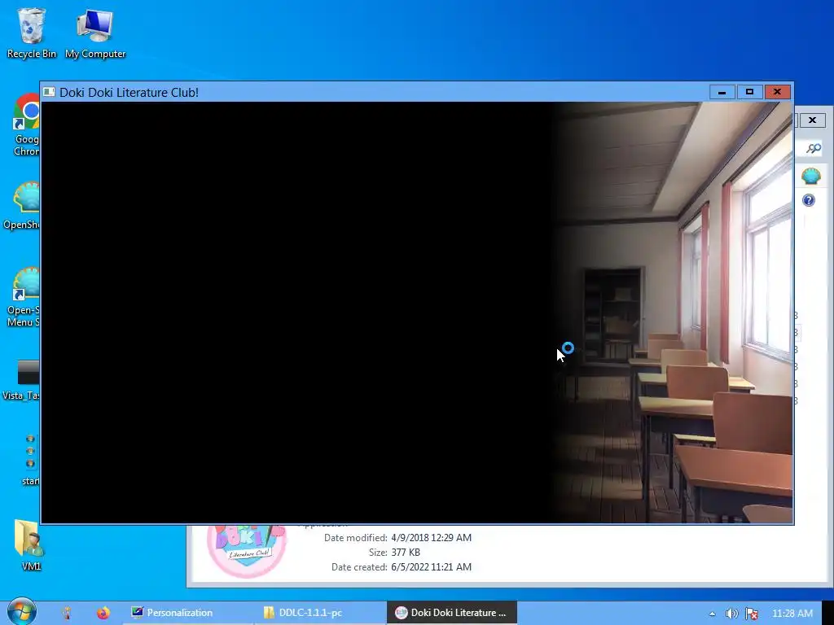Open the Recycle Bin desktop icon
This screenshot has height=625, width=834.
(32, 33)
